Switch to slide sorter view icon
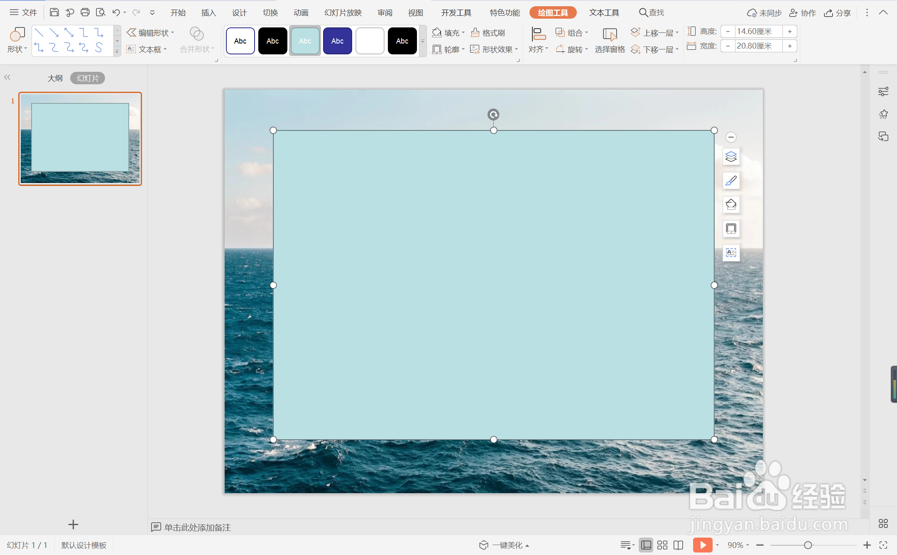Screen dimensions: 897x555 [x=662, y=545]
